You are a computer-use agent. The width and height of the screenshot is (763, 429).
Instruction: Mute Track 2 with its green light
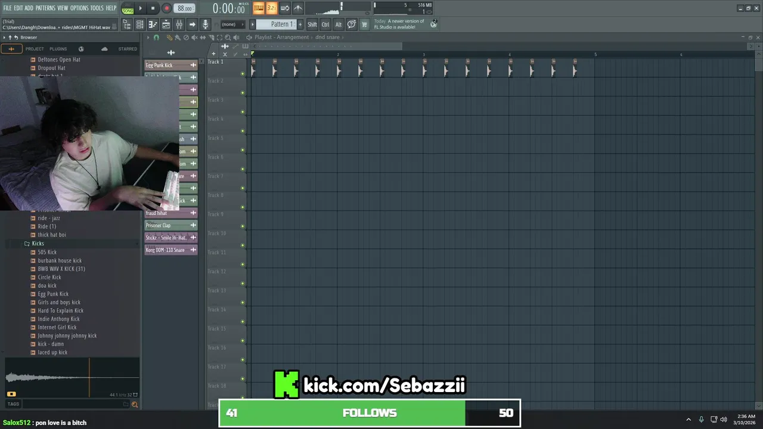pyautogui.click(x=243, y=93)
